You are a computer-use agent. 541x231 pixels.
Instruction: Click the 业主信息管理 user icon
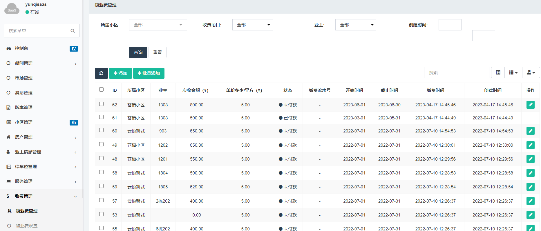pyautogui.click(x=8, y=152)
